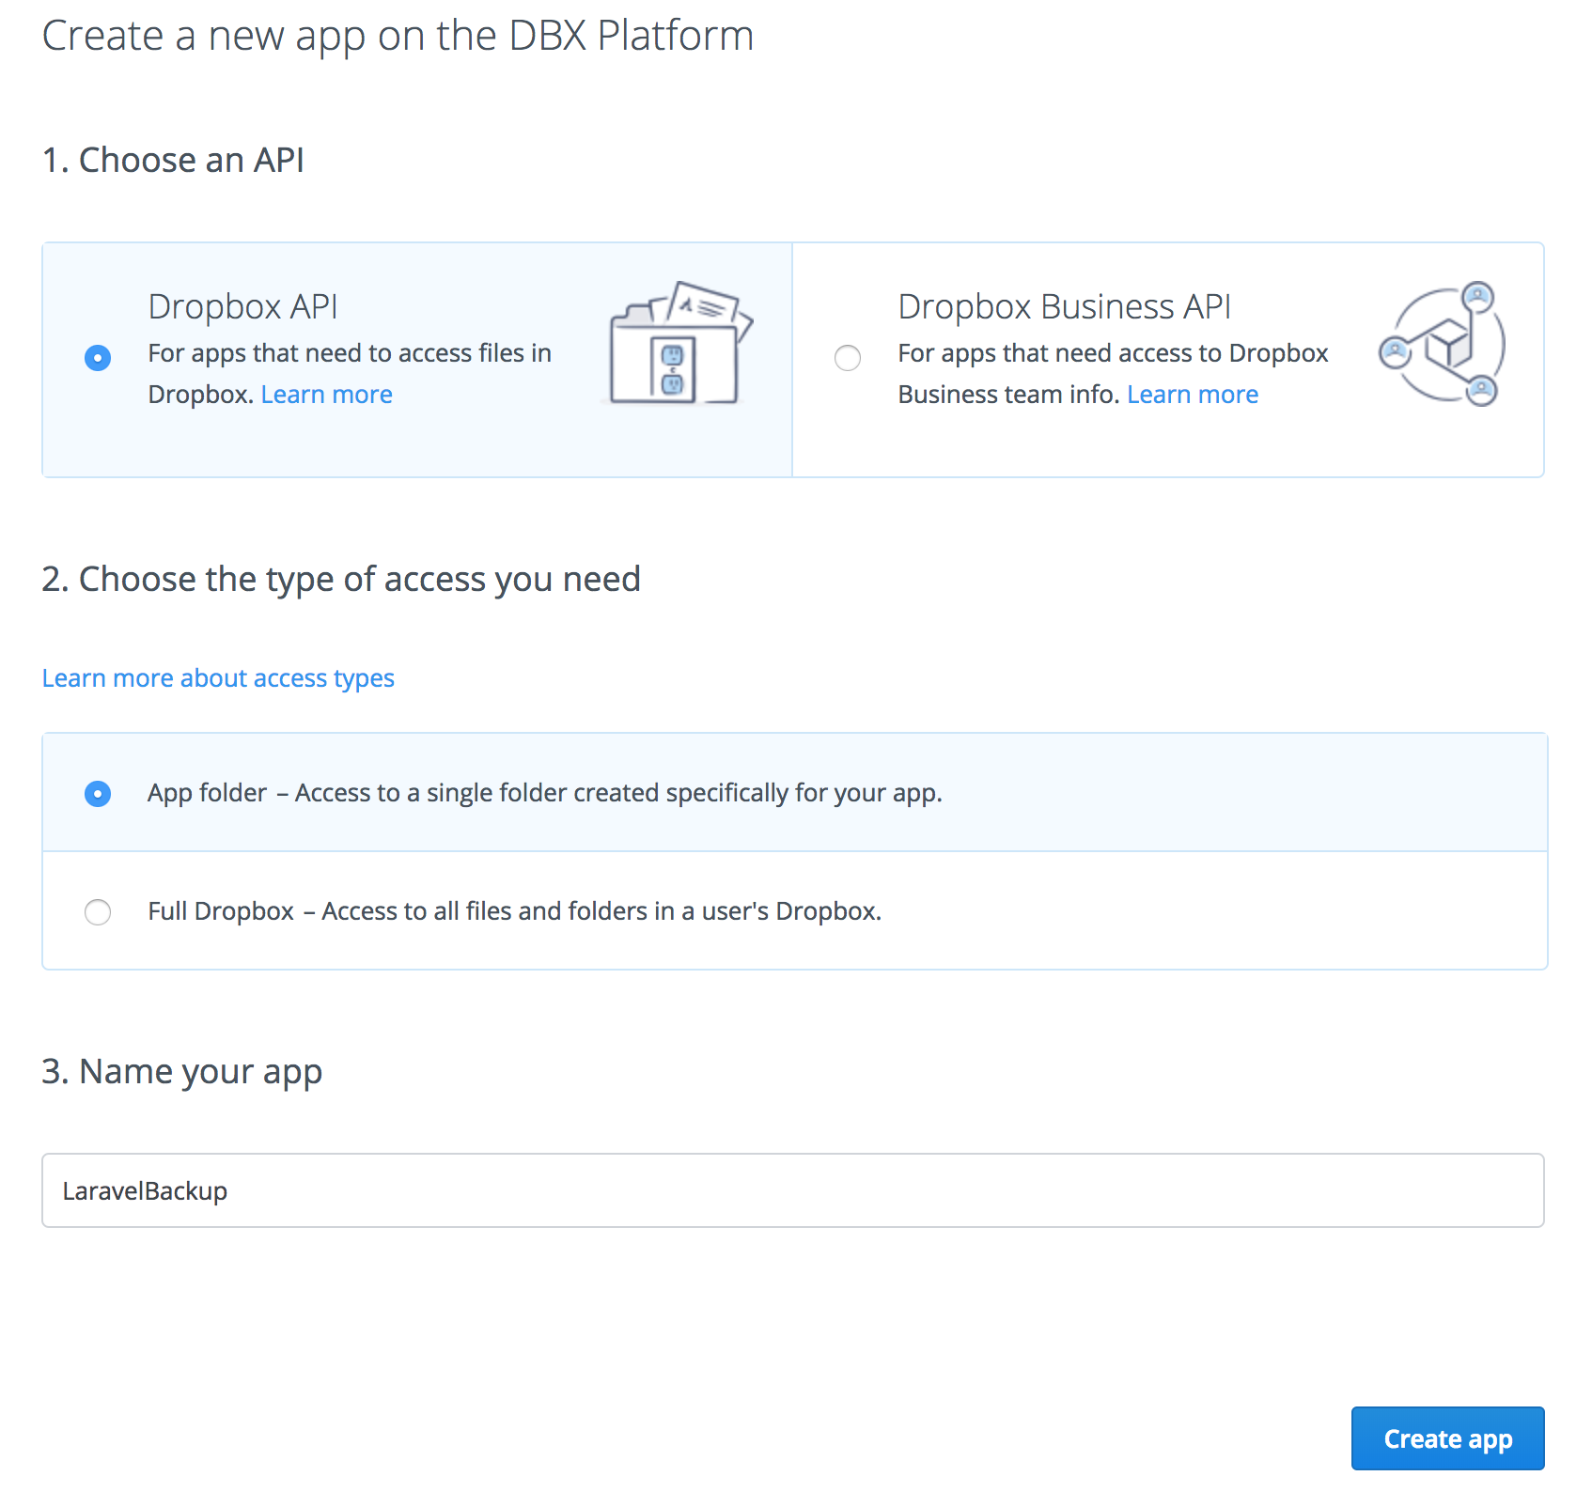Image resolution: width=1592 pixels, height=1507 pixels.
Task: Open Learn more about Dropbox Business API
Action: point(1192,394)
